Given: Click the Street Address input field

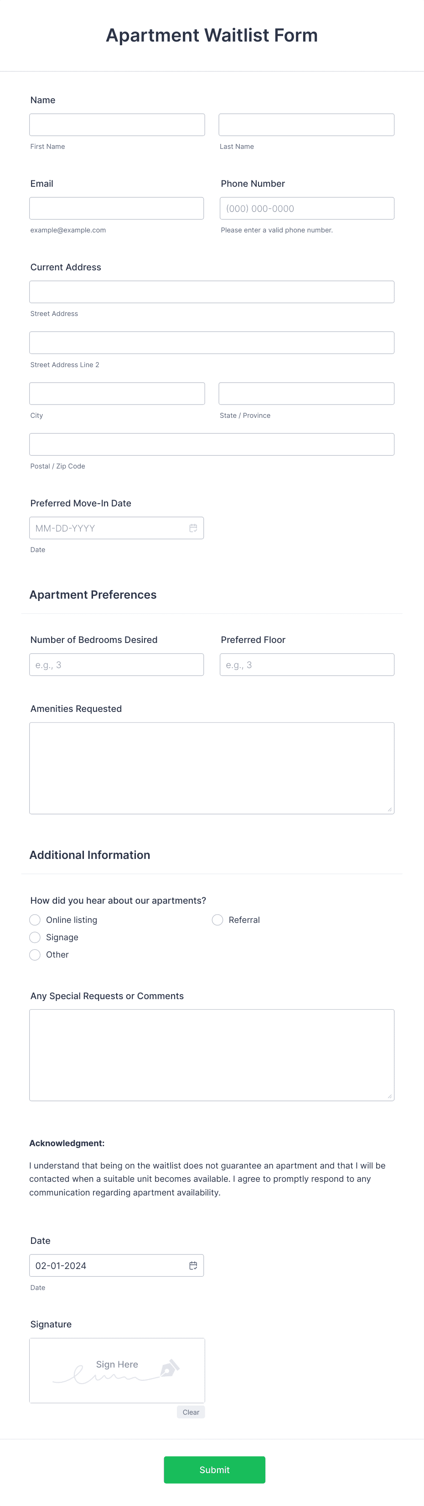Looking at the screenshot, I should (x=212, y=291).
